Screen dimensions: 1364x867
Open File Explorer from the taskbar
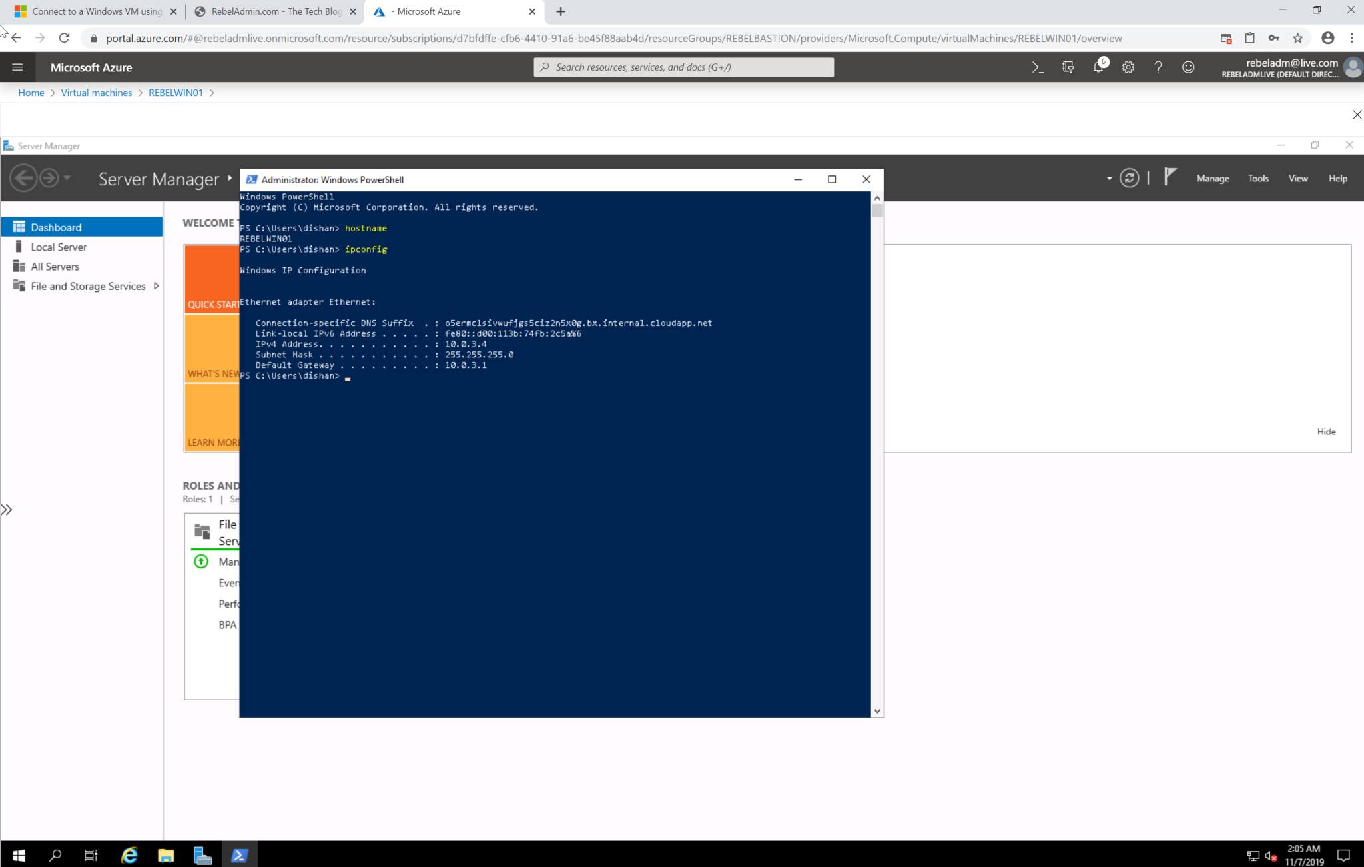pos(165,854)
